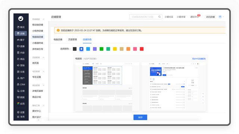Click the blue 保存 save button
Image resolution: width=239 pixels, height=134 pixels.
click(140, 117)
